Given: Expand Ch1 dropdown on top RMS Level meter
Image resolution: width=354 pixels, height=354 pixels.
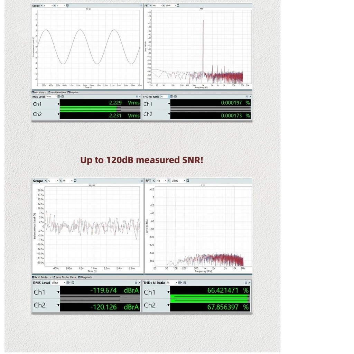Looking at the screenshot, I should click(58, 104).
